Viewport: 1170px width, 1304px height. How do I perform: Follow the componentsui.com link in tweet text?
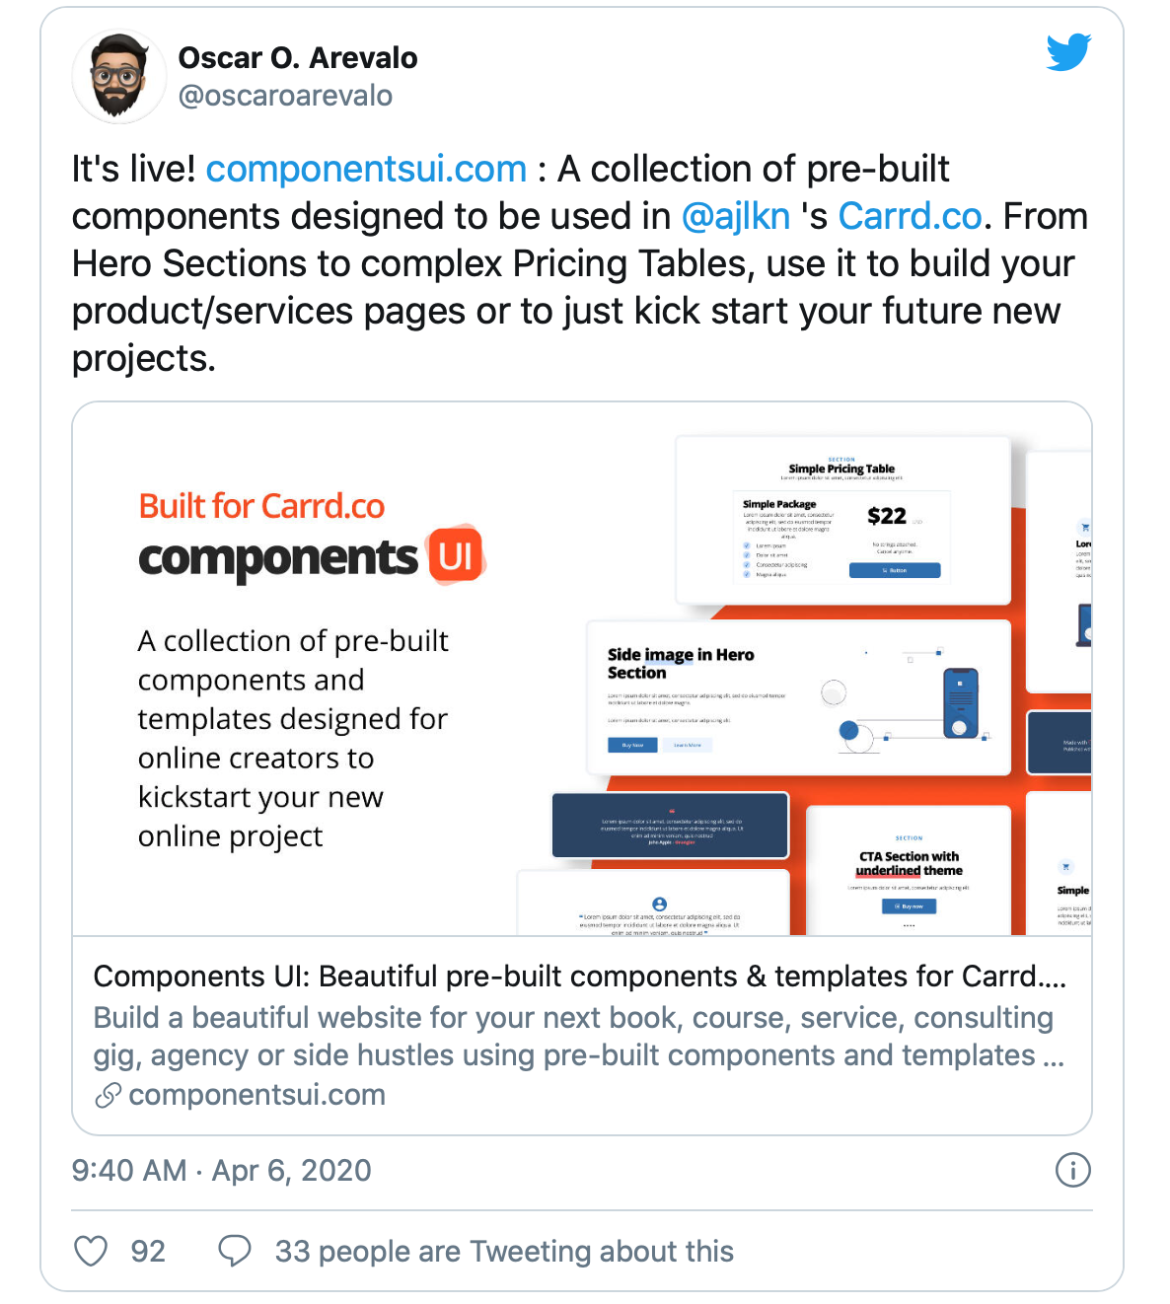366,170
